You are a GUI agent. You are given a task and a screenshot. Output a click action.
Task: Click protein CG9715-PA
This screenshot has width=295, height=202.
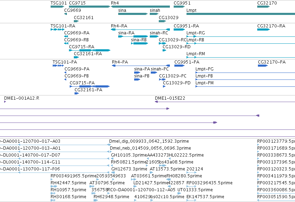pos(82,83)
